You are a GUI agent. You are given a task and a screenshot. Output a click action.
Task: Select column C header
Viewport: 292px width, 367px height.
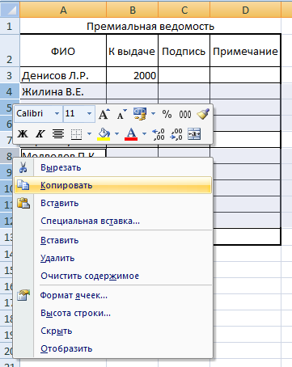(184, 10)
